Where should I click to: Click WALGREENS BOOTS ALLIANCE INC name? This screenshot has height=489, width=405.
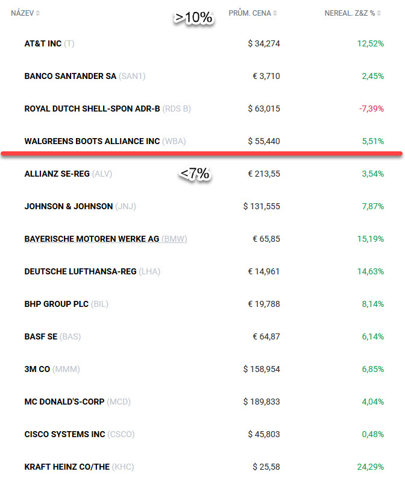[x=92, y=141]
